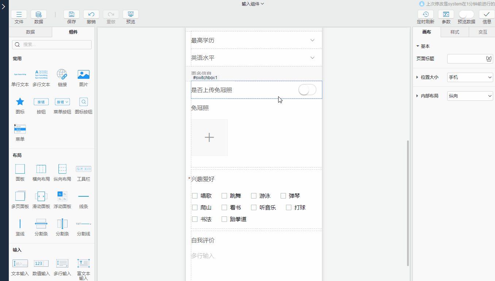Click the 定时刷新 scheduled refresh icon
495x281 pixels.
pyautogui.click(x=425, y=15)
